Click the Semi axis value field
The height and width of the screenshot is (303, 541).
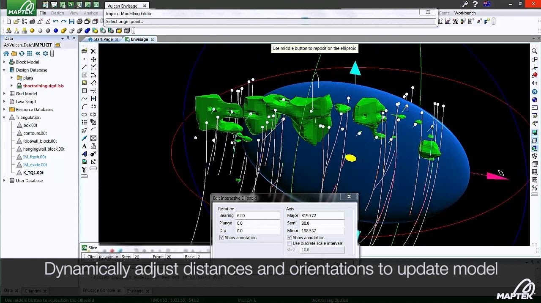point(322,223)
